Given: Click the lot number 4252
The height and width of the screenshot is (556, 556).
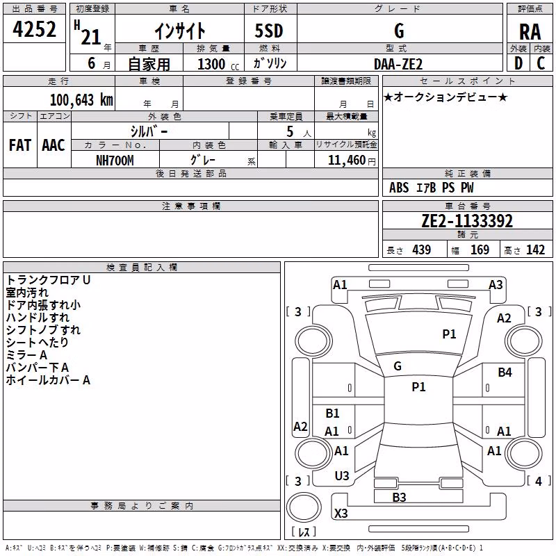Looking at the screenshot, I should 34,29.
